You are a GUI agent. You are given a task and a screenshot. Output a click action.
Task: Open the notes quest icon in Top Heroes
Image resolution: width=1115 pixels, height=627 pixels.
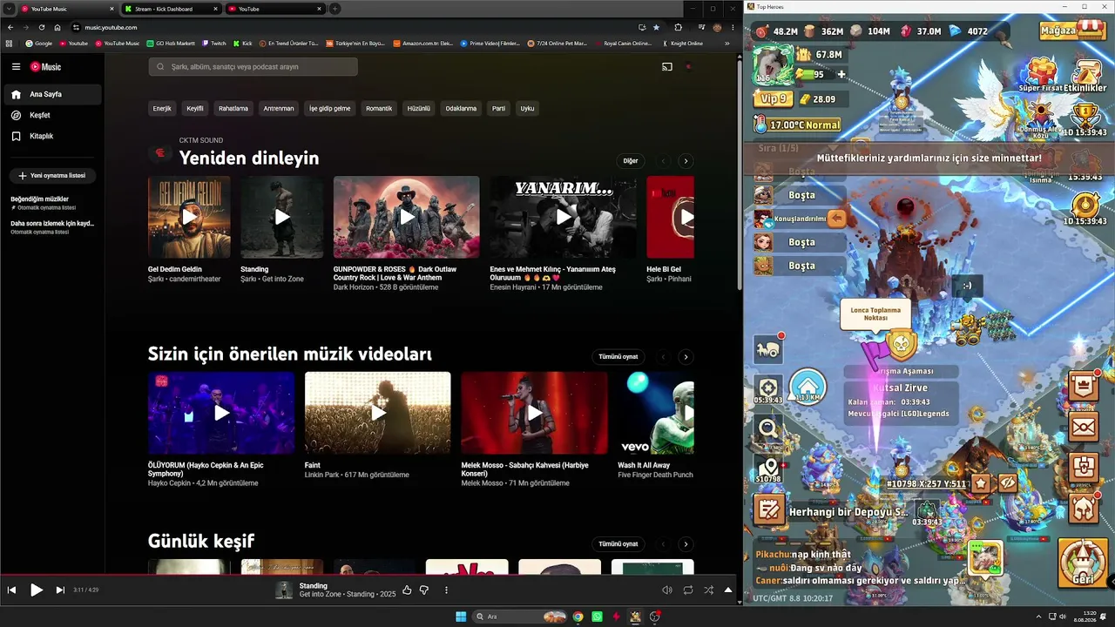click(769, 510)
